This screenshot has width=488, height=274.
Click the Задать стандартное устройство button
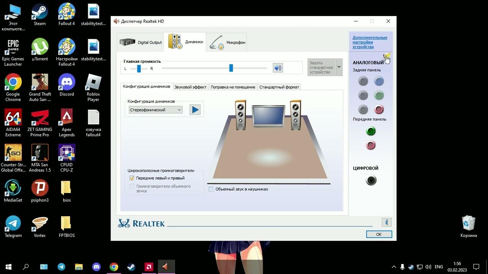pos(321,67)
